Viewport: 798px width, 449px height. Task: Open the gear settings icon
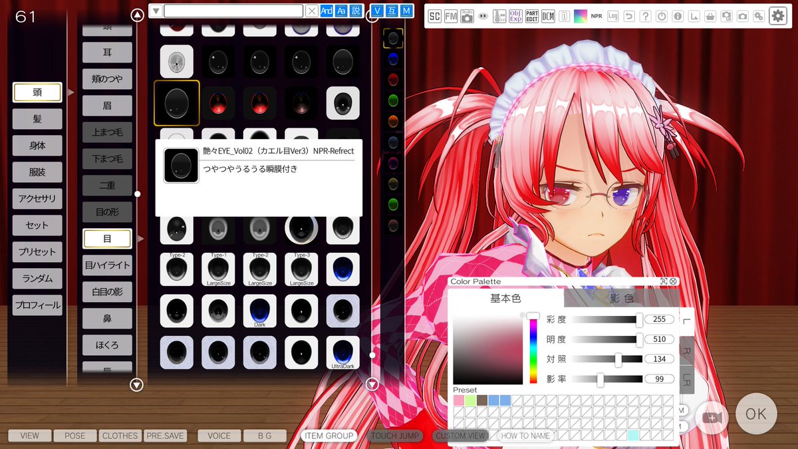coord(778,15)
